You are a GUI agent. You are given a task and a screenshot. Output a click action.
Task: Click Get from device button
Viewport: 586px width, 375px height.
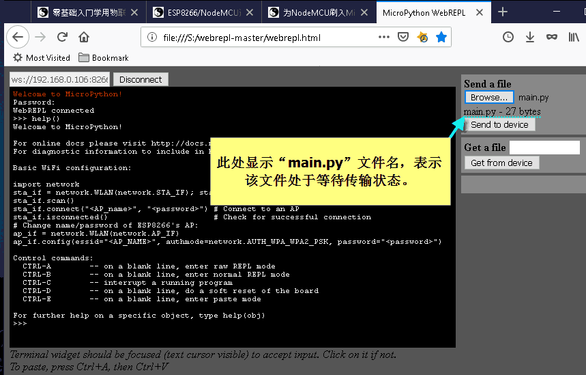tap(501, 163)
